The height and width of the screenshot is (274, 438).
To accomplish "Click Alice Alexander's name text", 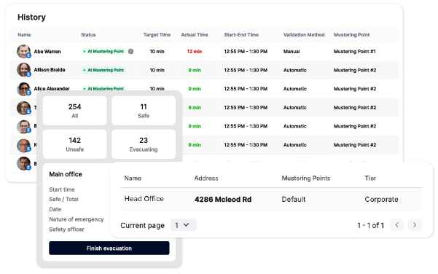I will click(52, 89).
